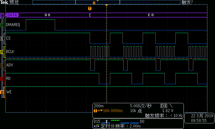This screenshot has height=129, width=215.
Task: Click the 5.00G sample rate readout
Action: click(x=141, y=106)
